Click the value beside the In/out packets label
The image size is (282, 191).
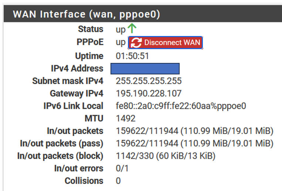[x=194, y=131]
